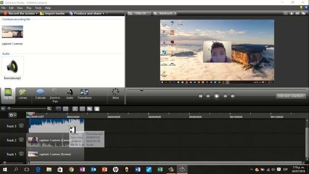309x174 pixels.
Task: Open the Transitions tool
Action: 84,94
